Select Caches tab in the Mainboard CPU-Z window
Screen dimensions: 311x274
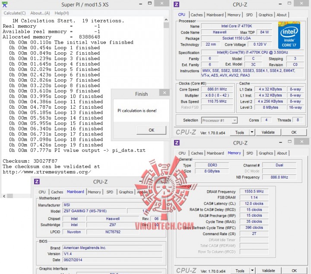(x=57, y=192)
